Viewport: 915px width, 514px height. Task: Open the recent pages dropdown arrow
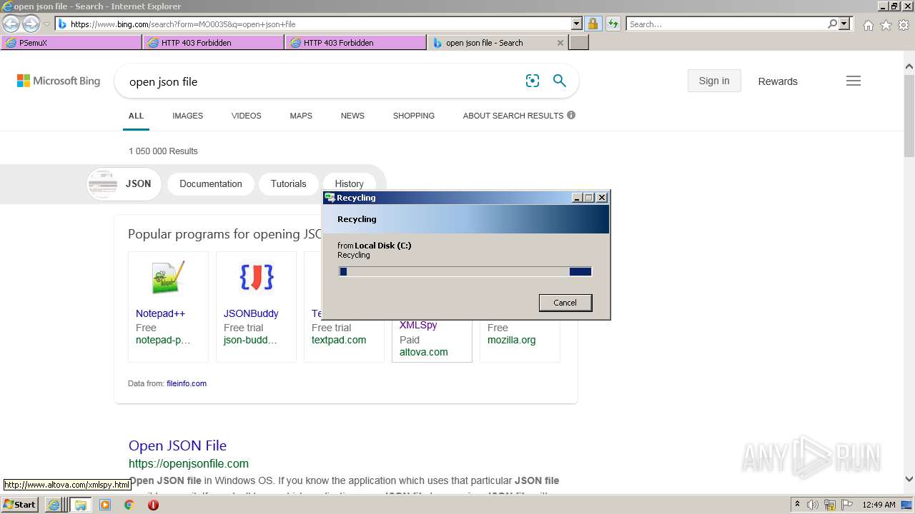[x=46, y=24]
